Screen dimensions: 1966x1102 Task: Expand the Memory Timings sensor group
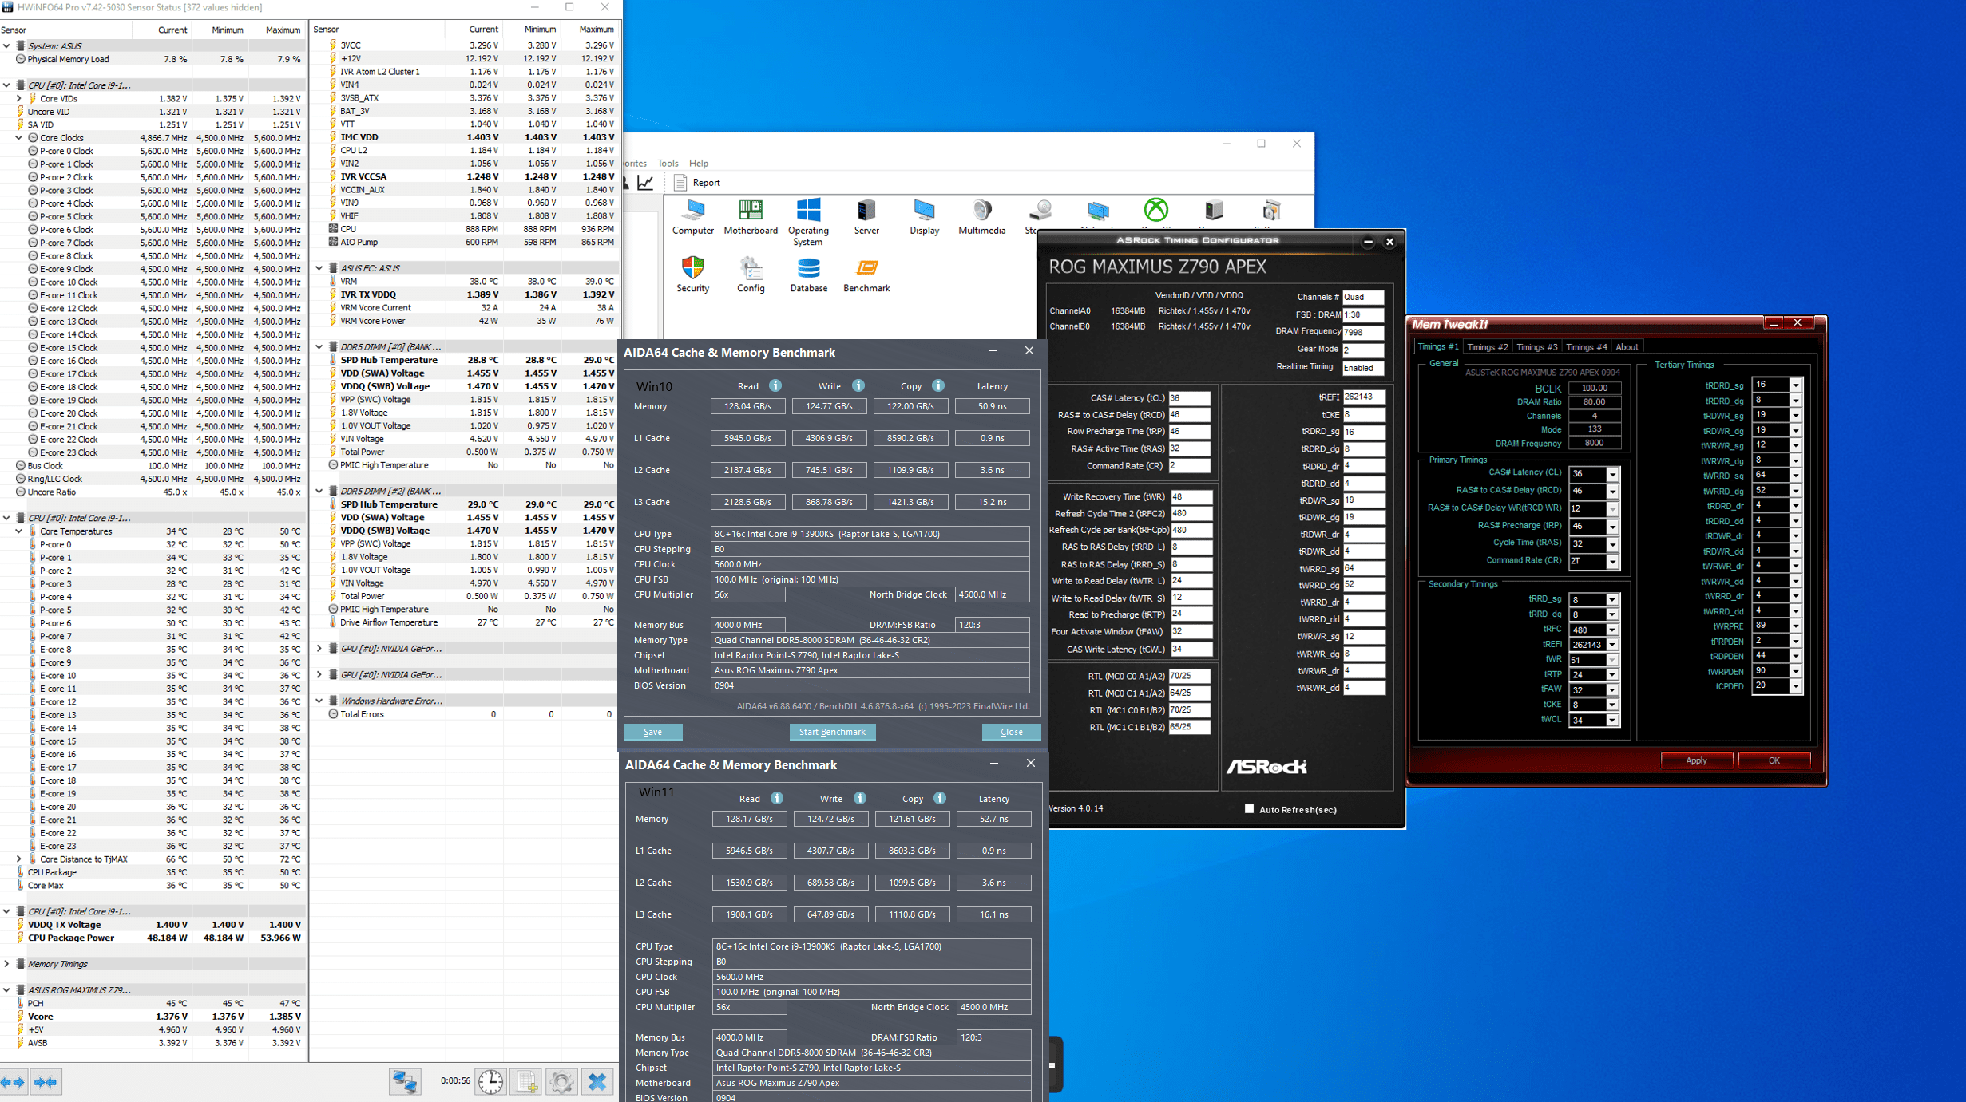[x=6, y=964]
